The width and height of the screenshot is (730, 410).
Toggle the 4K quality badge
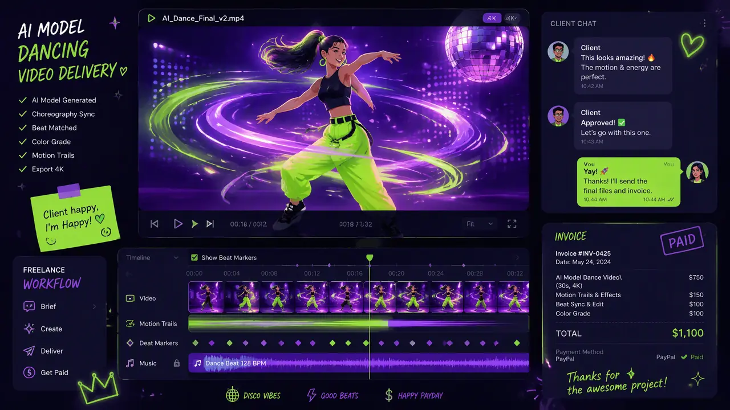(492, 18)
